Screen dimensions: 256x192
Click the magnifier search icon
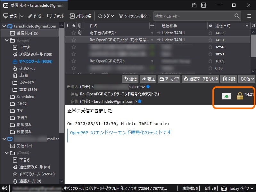coord(237,16)
